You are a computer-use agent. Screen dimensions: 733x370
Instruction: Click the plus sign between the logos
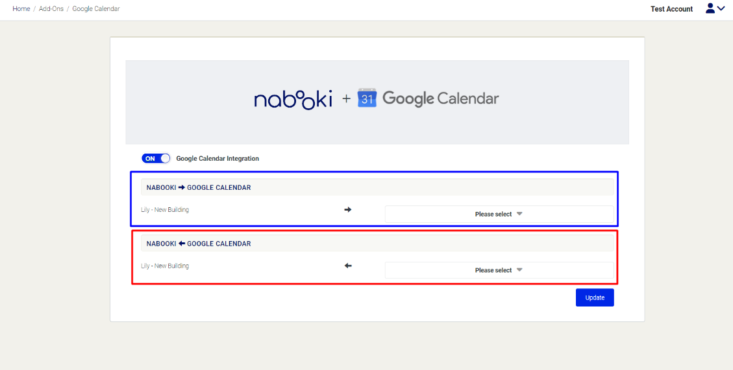pos(346,98)
